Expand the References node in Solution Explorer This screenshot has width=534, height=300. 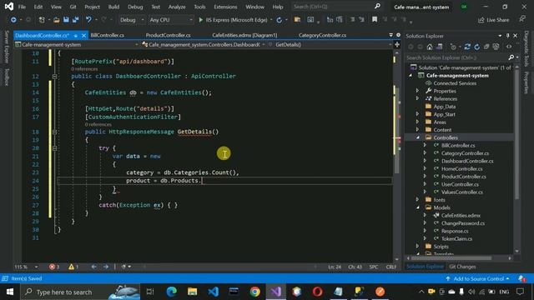point(417,98)
